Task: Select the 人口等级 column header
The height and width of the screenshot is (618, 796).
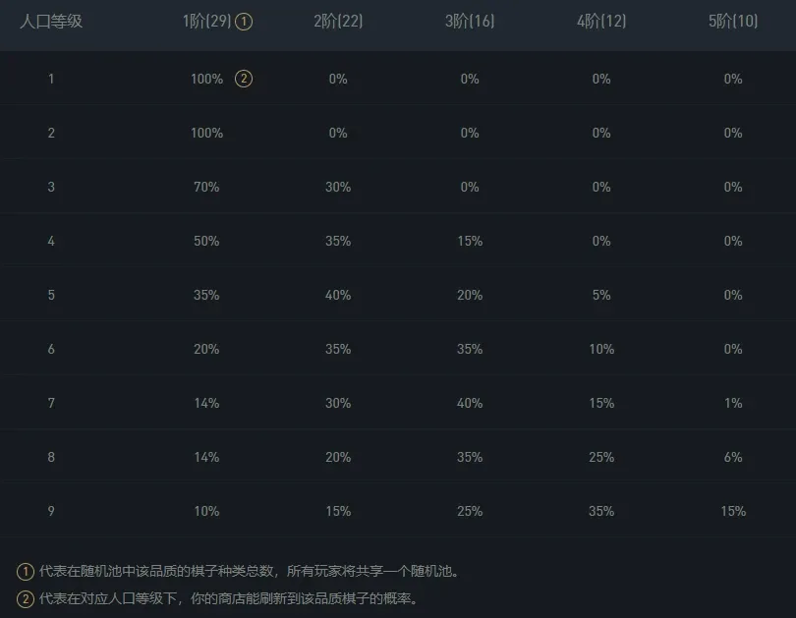Action: (51, 22)
